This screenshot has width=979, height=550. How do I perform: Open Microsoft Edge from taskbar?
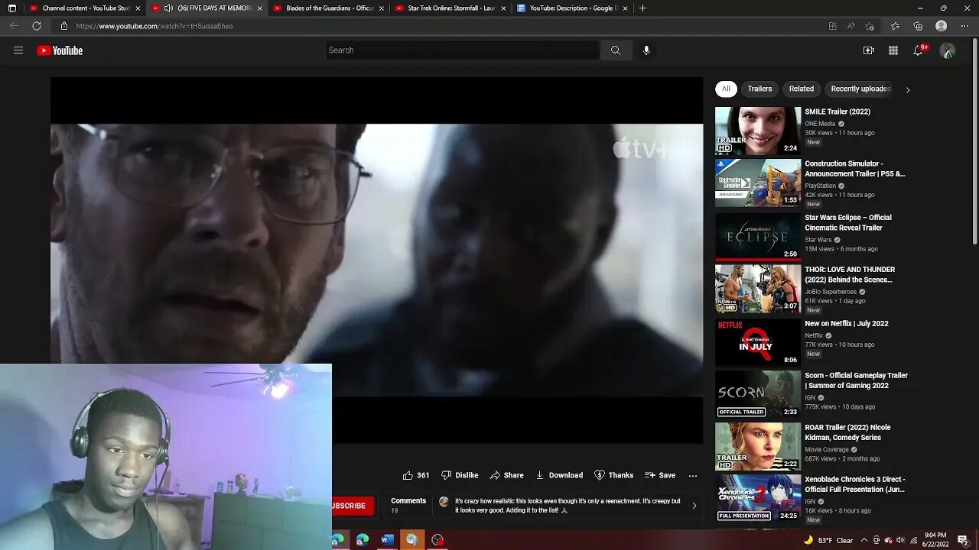click(363, 540)
